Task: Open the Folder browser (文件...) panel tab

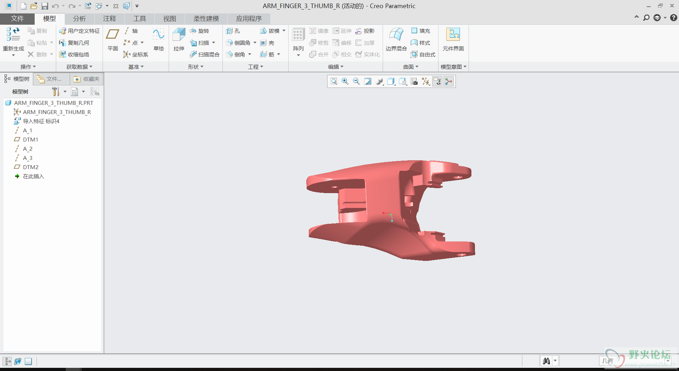Action: tap(51, 79)
